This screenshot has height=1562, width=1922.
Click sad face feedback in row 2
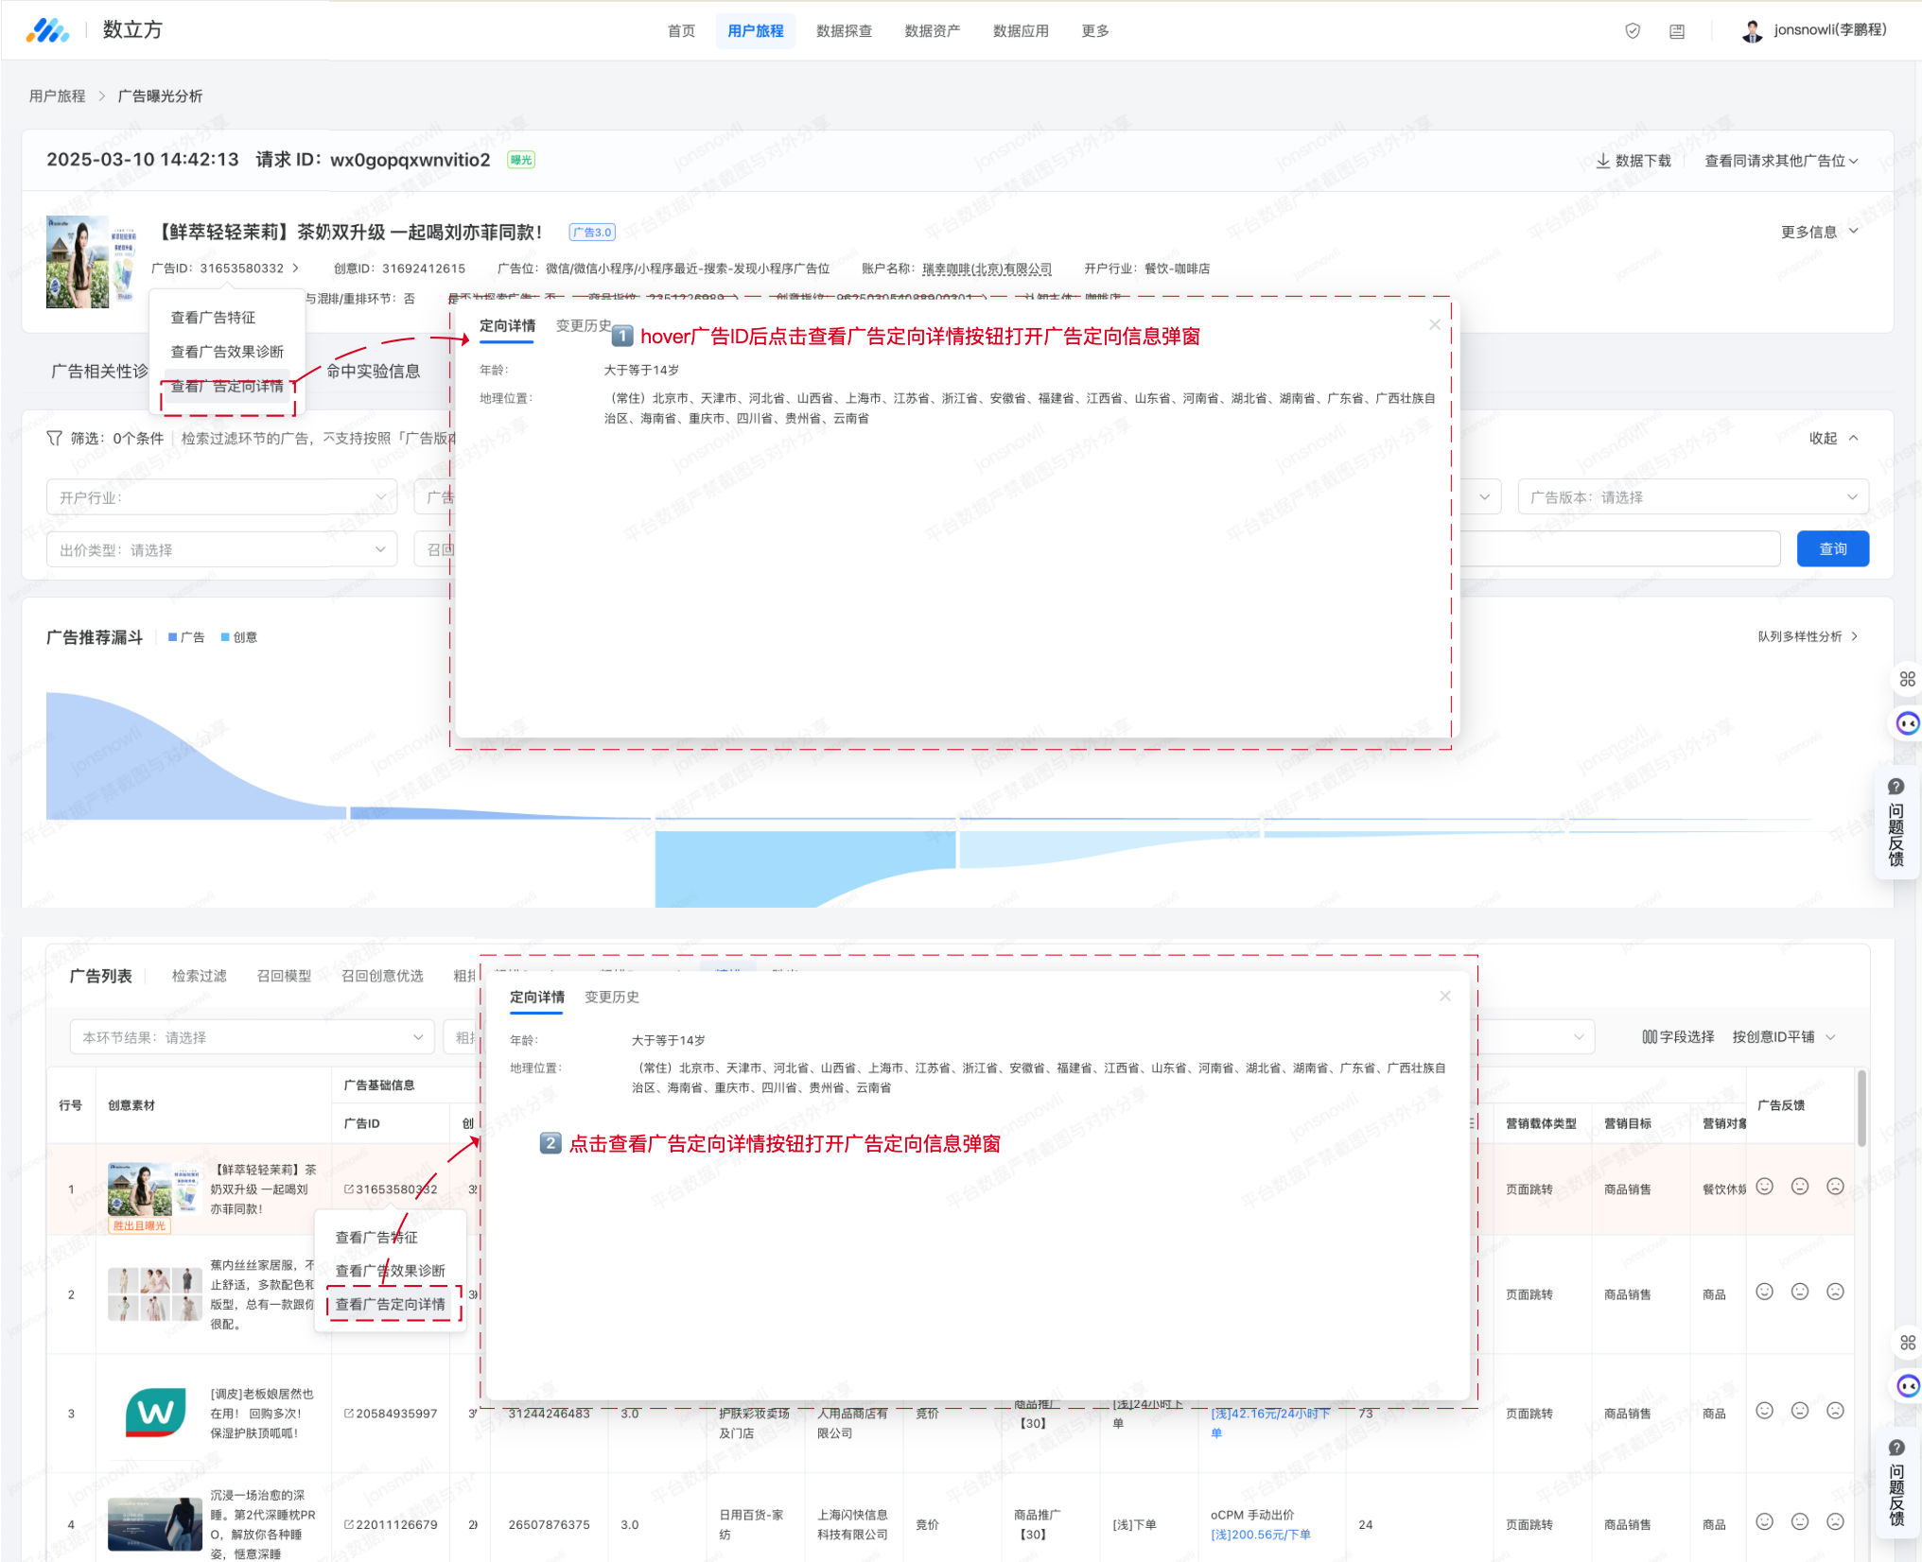(1835, 1292)
